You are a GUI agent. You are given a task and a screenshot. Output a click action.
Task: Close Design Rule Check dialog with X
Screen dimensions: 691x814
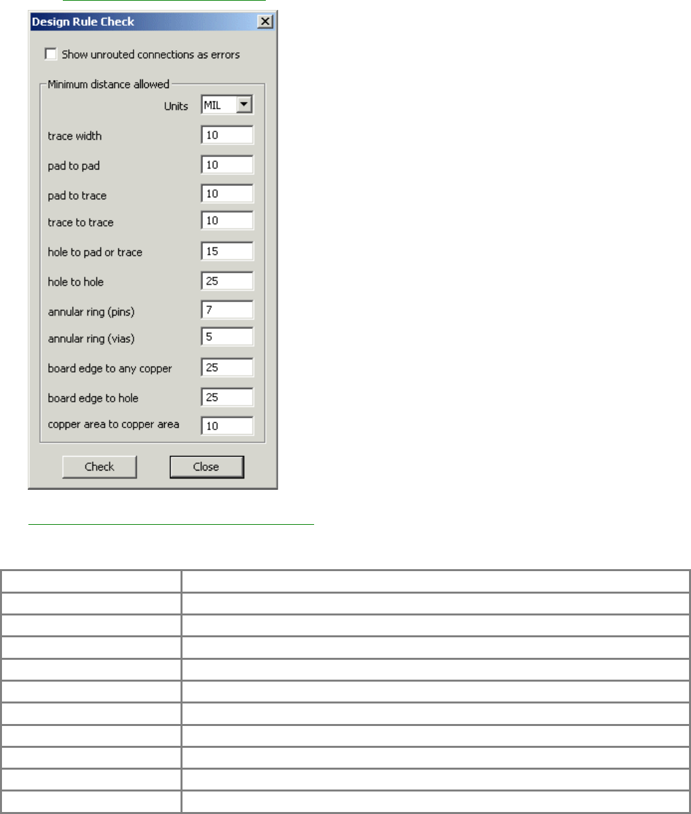pyautogui.click(x=264, y=22)
